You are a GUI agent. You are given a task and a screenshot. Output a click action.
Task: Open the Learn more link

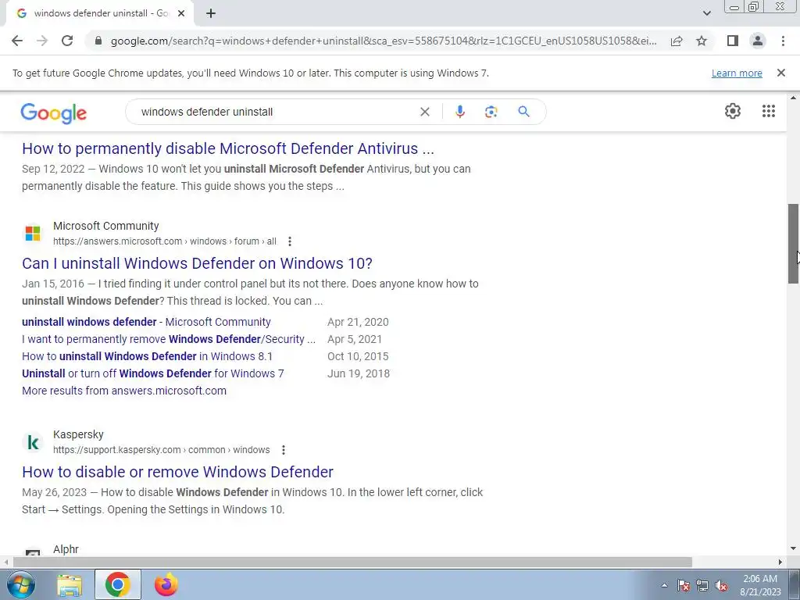[x=737, y=73]
